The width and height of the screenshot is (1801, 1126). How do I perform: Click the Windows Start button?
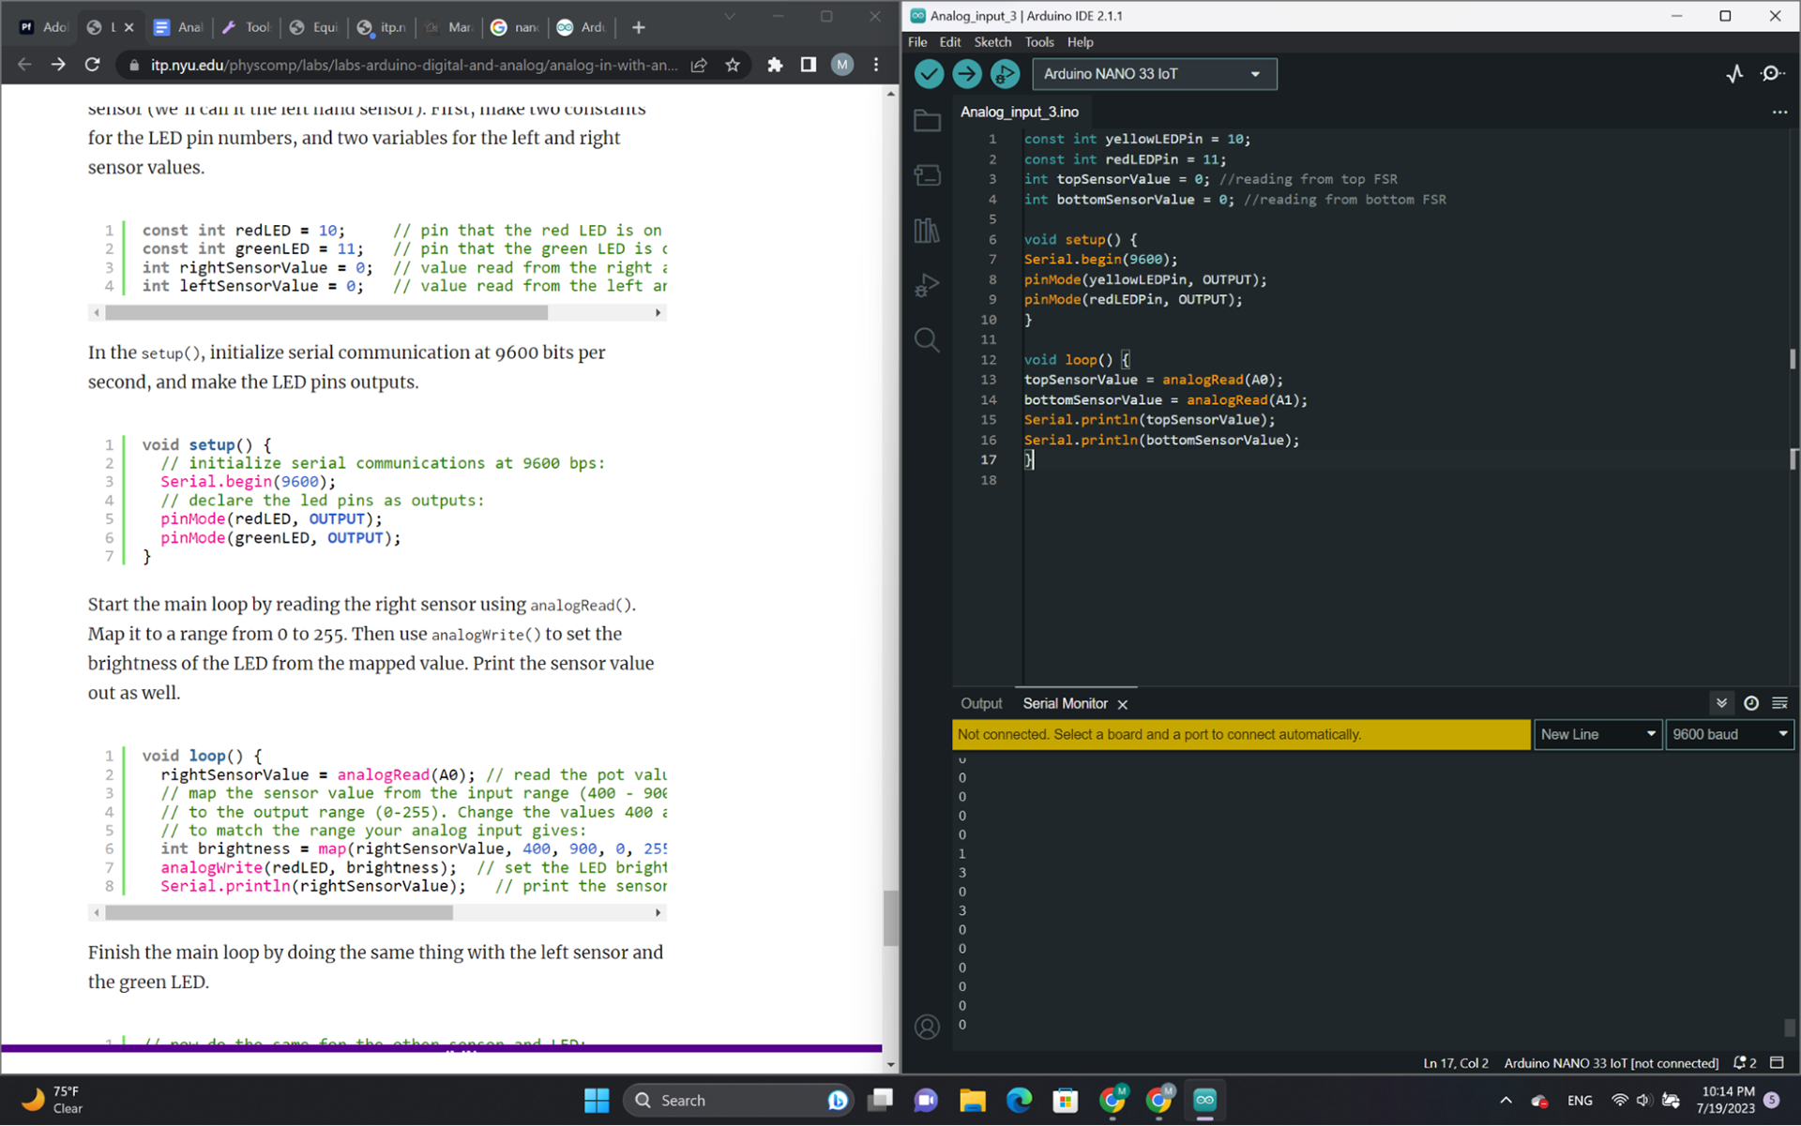pyautogui.click(x=597, y=1101)
